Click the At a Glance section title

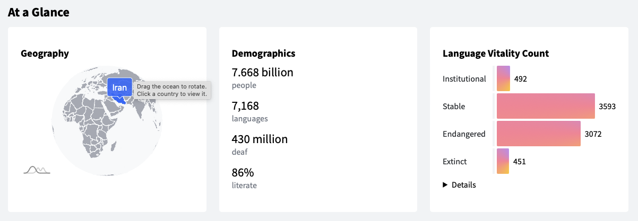[39, 12]
